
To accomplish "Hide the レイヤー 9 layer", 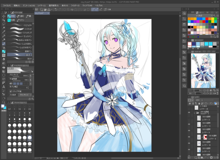I will [189, 131].
